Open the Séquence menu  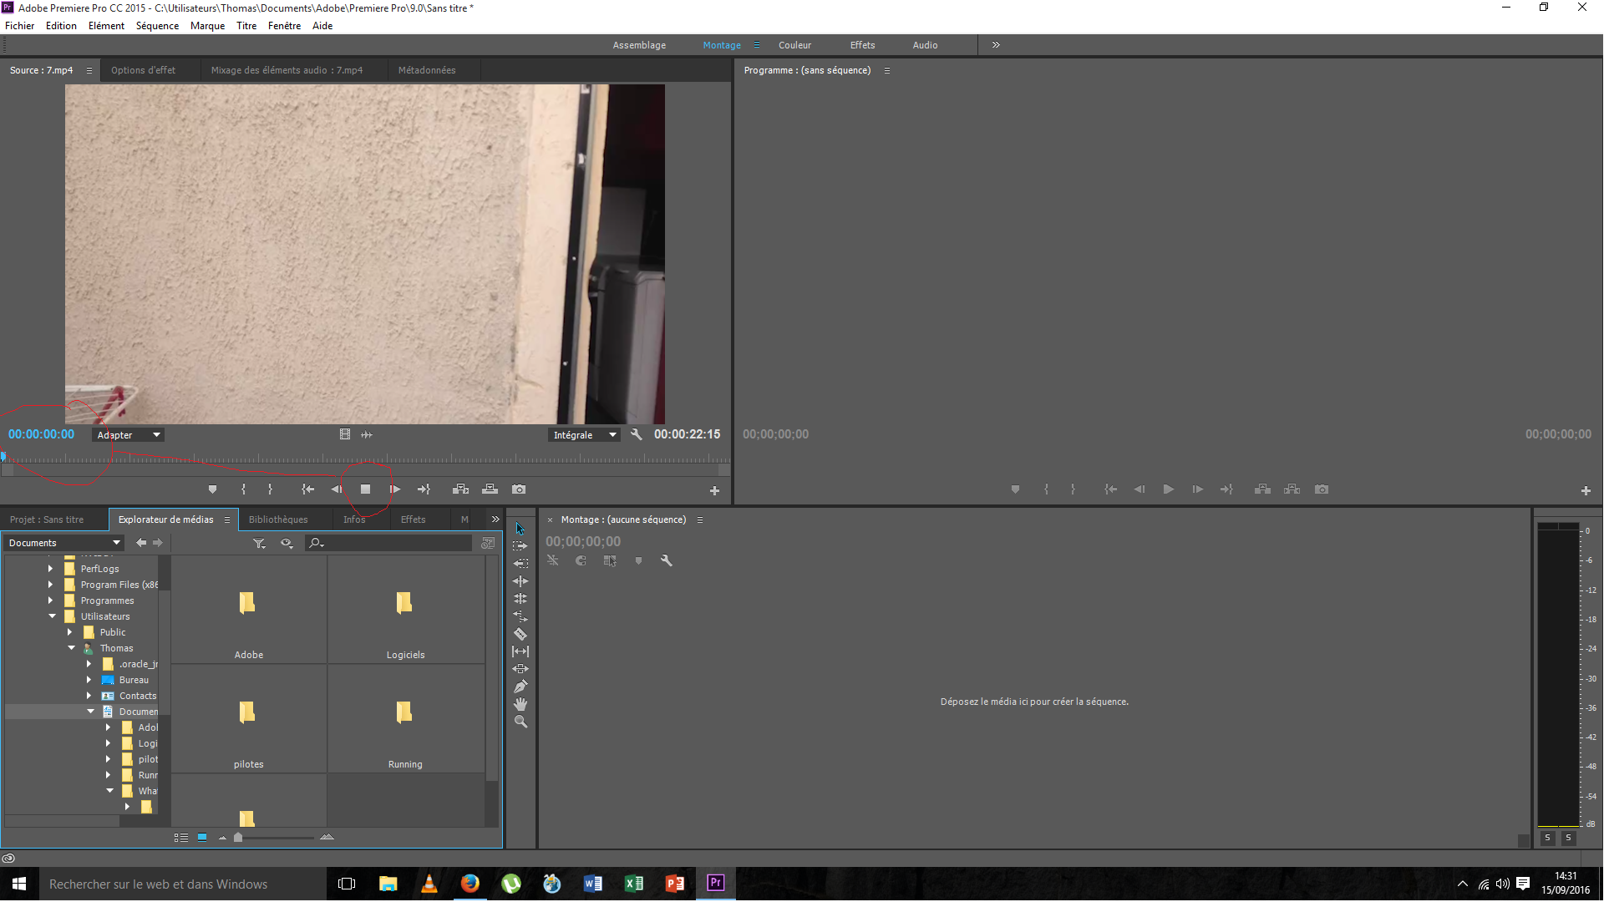pyautogui.click(x=157, y=26)
